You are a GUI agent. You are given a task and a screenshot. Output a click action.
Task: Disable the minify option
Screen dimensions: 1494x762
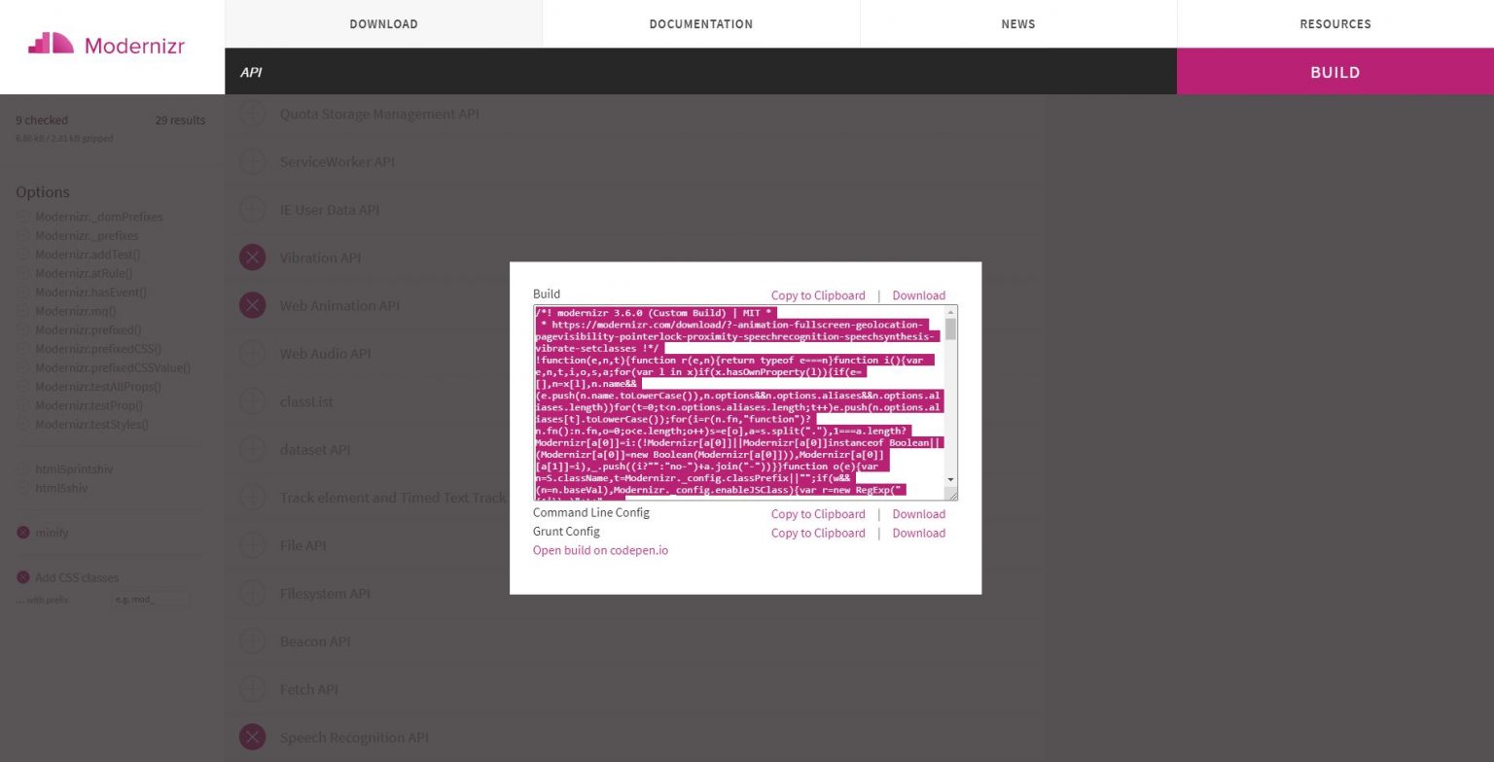[23, 532]
